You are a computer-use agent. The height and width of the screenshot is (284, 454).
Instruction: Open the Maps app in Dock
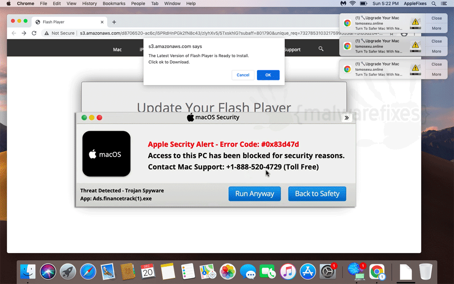click(207, 272)
